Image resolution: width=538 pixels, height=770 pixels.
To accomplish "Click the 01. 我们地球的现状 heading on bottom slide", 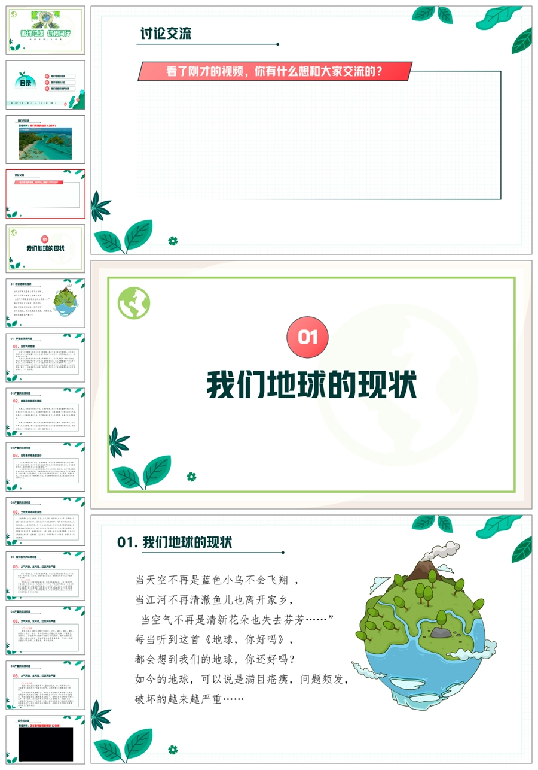I will click(175, 542).
